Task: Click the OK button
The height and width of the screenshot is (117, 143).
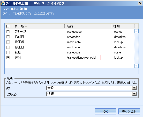Action: (106, 111)
